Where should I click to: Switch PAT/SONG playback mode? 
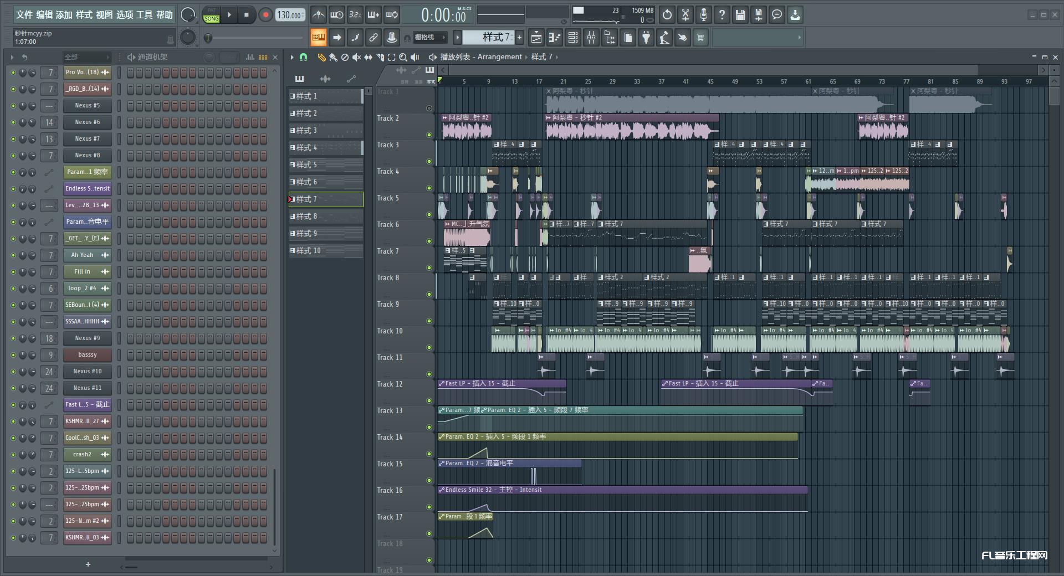coord(212,15)
